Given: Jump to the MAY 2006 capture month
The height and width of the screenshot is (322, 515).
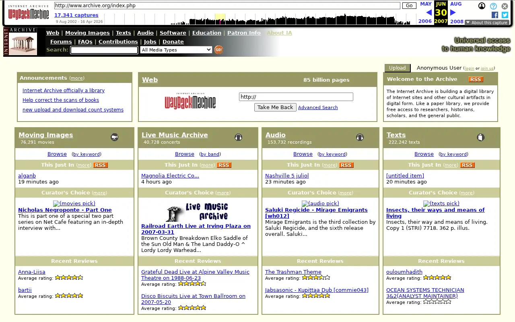Looking at the screenshot, I should tap(426, 12).
